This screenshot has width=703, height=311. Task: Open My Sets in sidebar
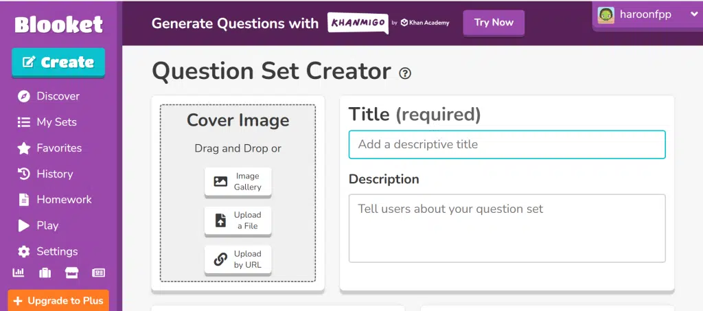pyautogui.click(x=56, y=122)
